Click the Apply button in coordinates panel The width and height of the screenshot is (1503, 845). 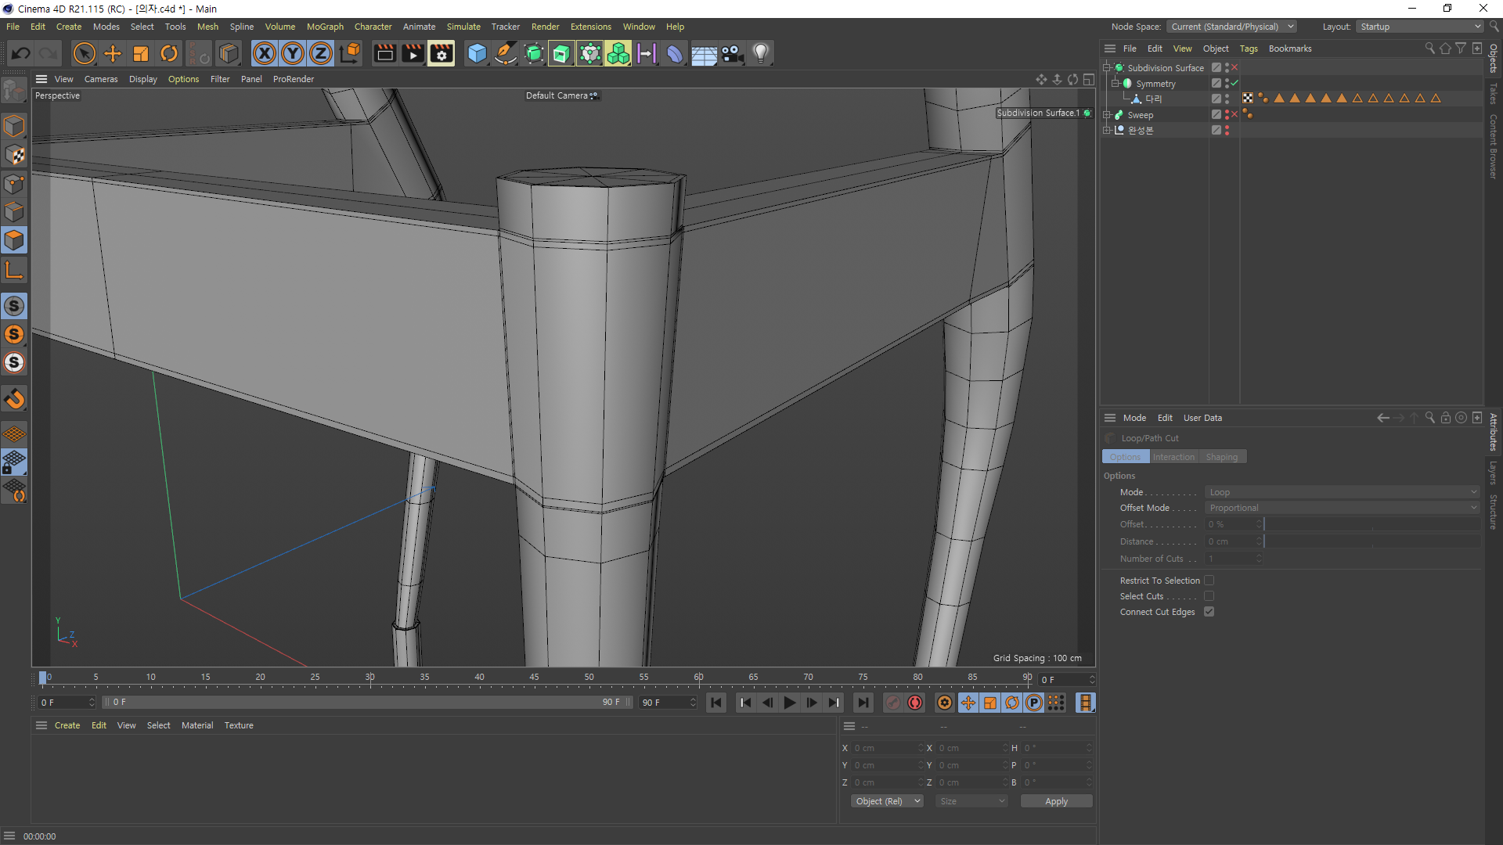[x=1056, y=801]
